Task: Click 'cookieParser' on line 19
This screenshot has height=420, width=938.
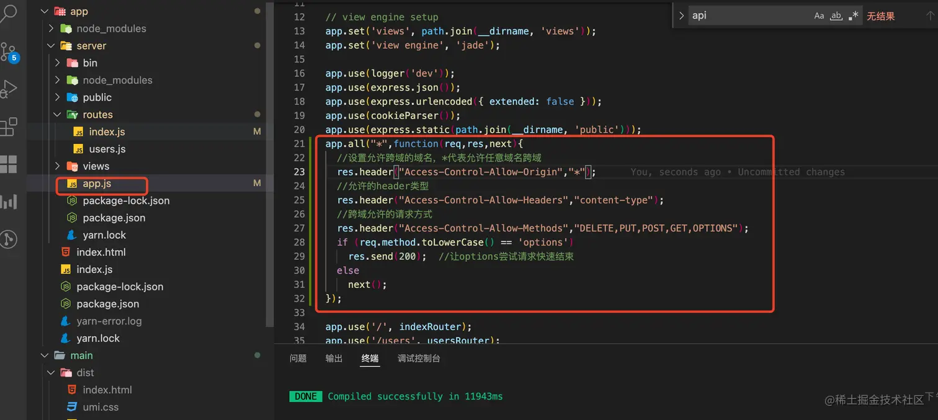Action: (x=404, y=115)
